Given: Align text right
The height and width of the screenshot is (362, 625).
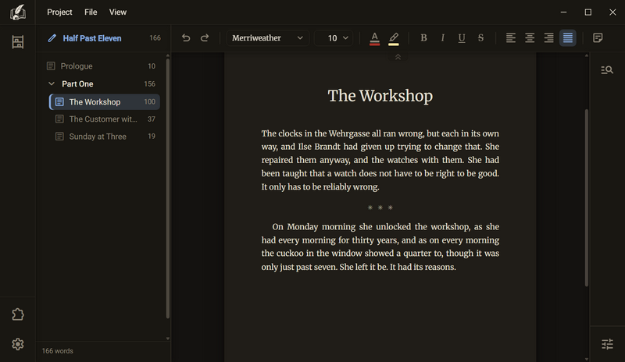Looking at the screenshot, I should (x=549, y=37).
